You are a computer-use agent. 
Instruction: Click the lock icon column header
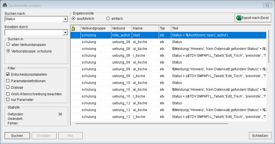tap(73, 28)
